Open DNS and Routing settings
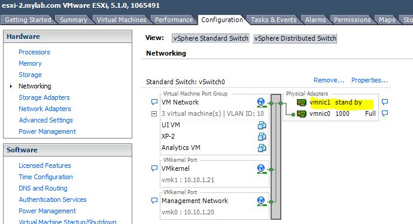 click(x=43, y=188)
